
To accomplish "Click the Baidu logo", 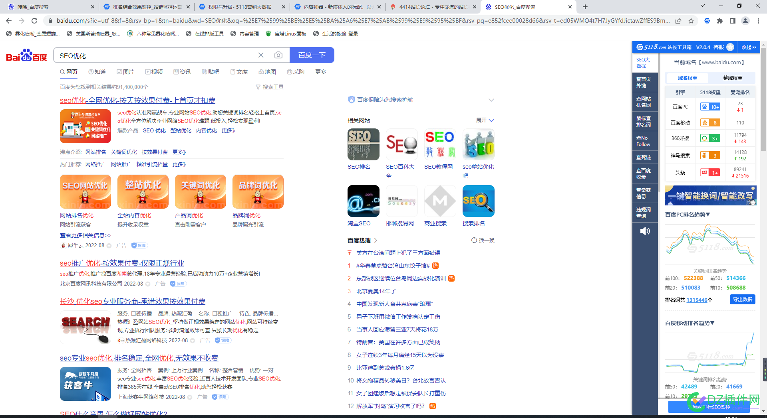I will (26, 55).
